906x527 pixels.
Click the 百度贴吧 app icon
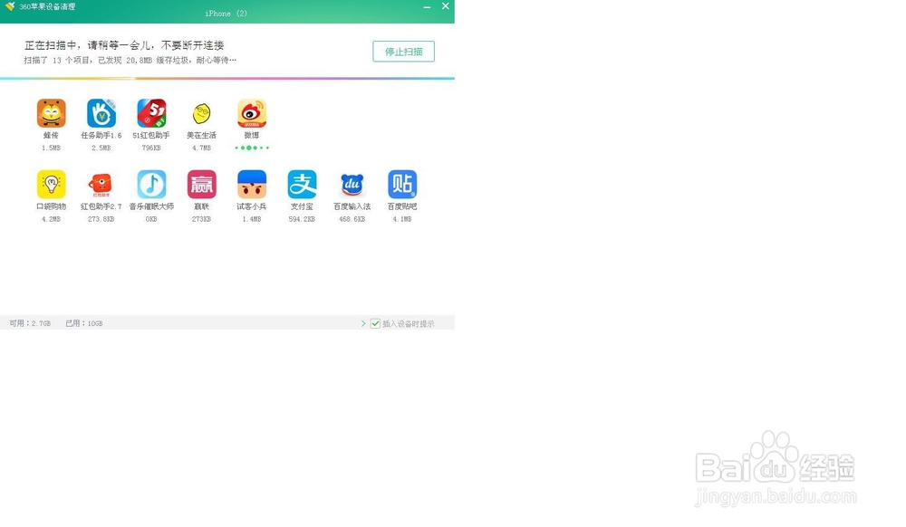[x=402, y=184]
